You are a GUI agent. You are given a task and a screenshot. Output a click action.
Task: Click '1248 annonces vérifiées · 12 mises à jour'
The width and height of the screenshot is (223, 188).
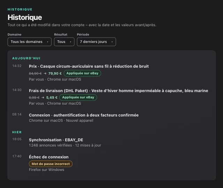click(65, 145)
